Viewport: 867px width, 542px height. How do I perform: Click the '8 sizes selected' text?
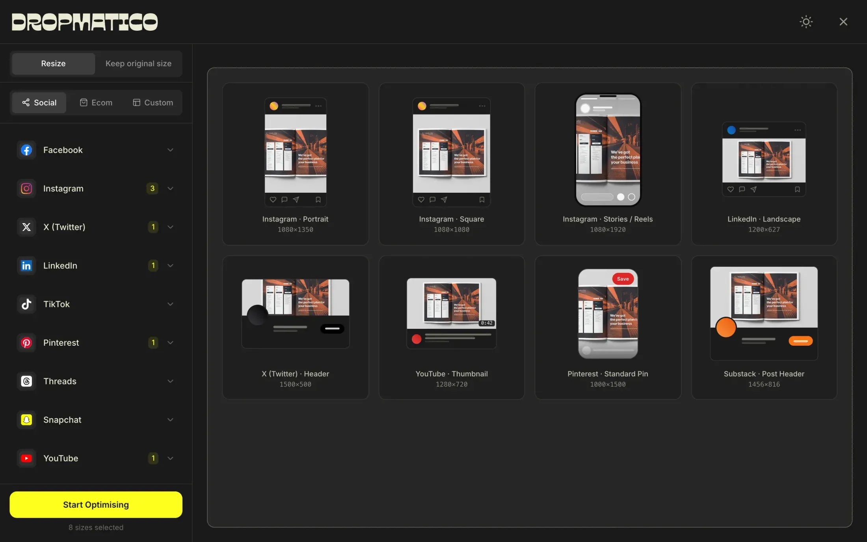[x=96, y=527]
